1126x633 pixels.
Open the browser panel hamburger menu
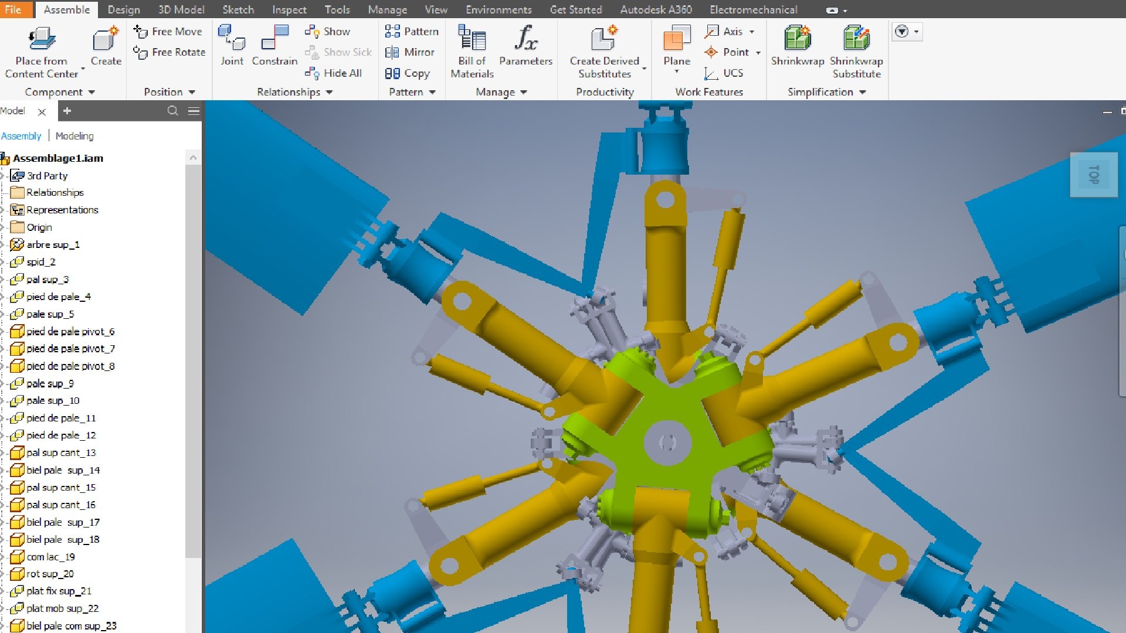point(194,111)
